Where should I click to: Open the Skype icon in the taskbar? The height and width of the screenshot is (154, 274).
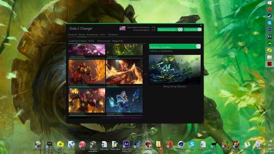269,23
